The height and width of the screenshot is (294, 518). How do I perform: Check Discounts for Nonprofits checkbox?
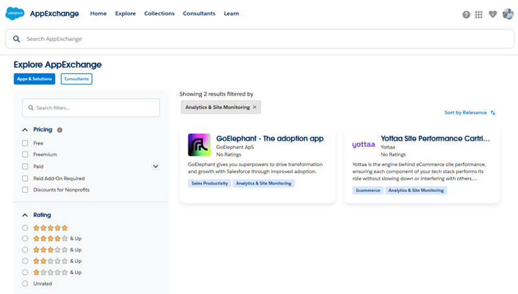pos(25,189)
